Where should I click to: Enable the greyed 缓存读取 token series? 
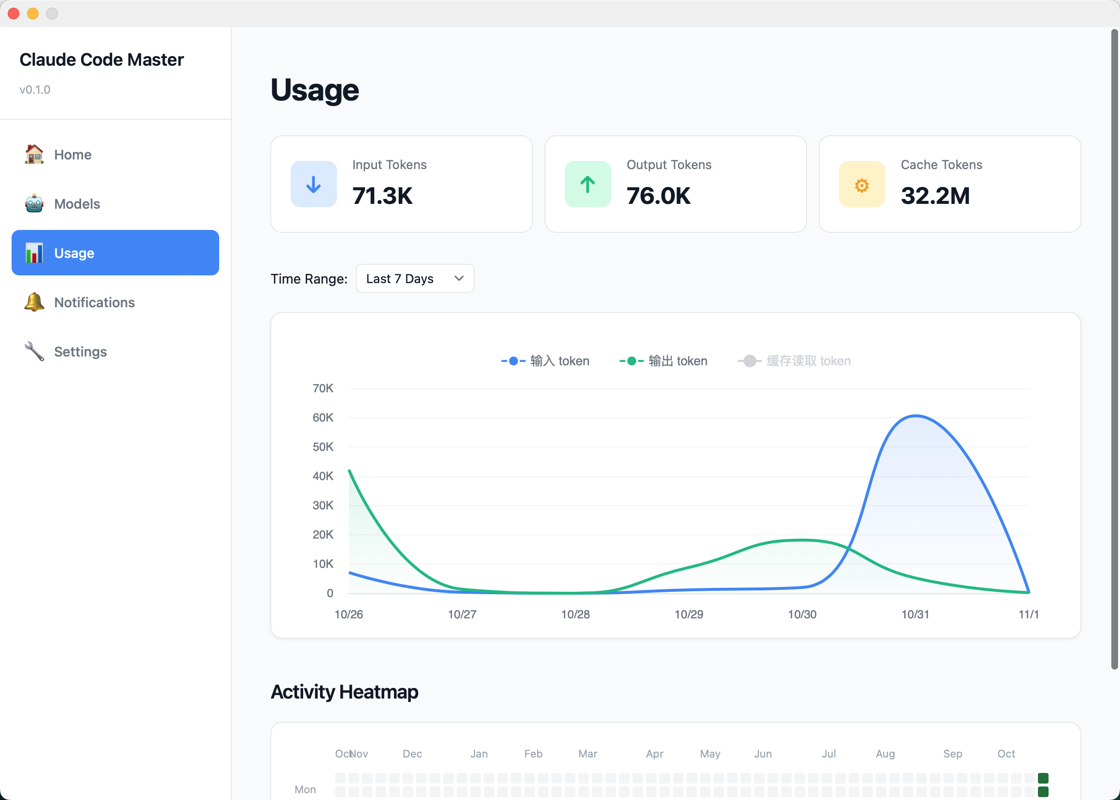click(794, 361)
